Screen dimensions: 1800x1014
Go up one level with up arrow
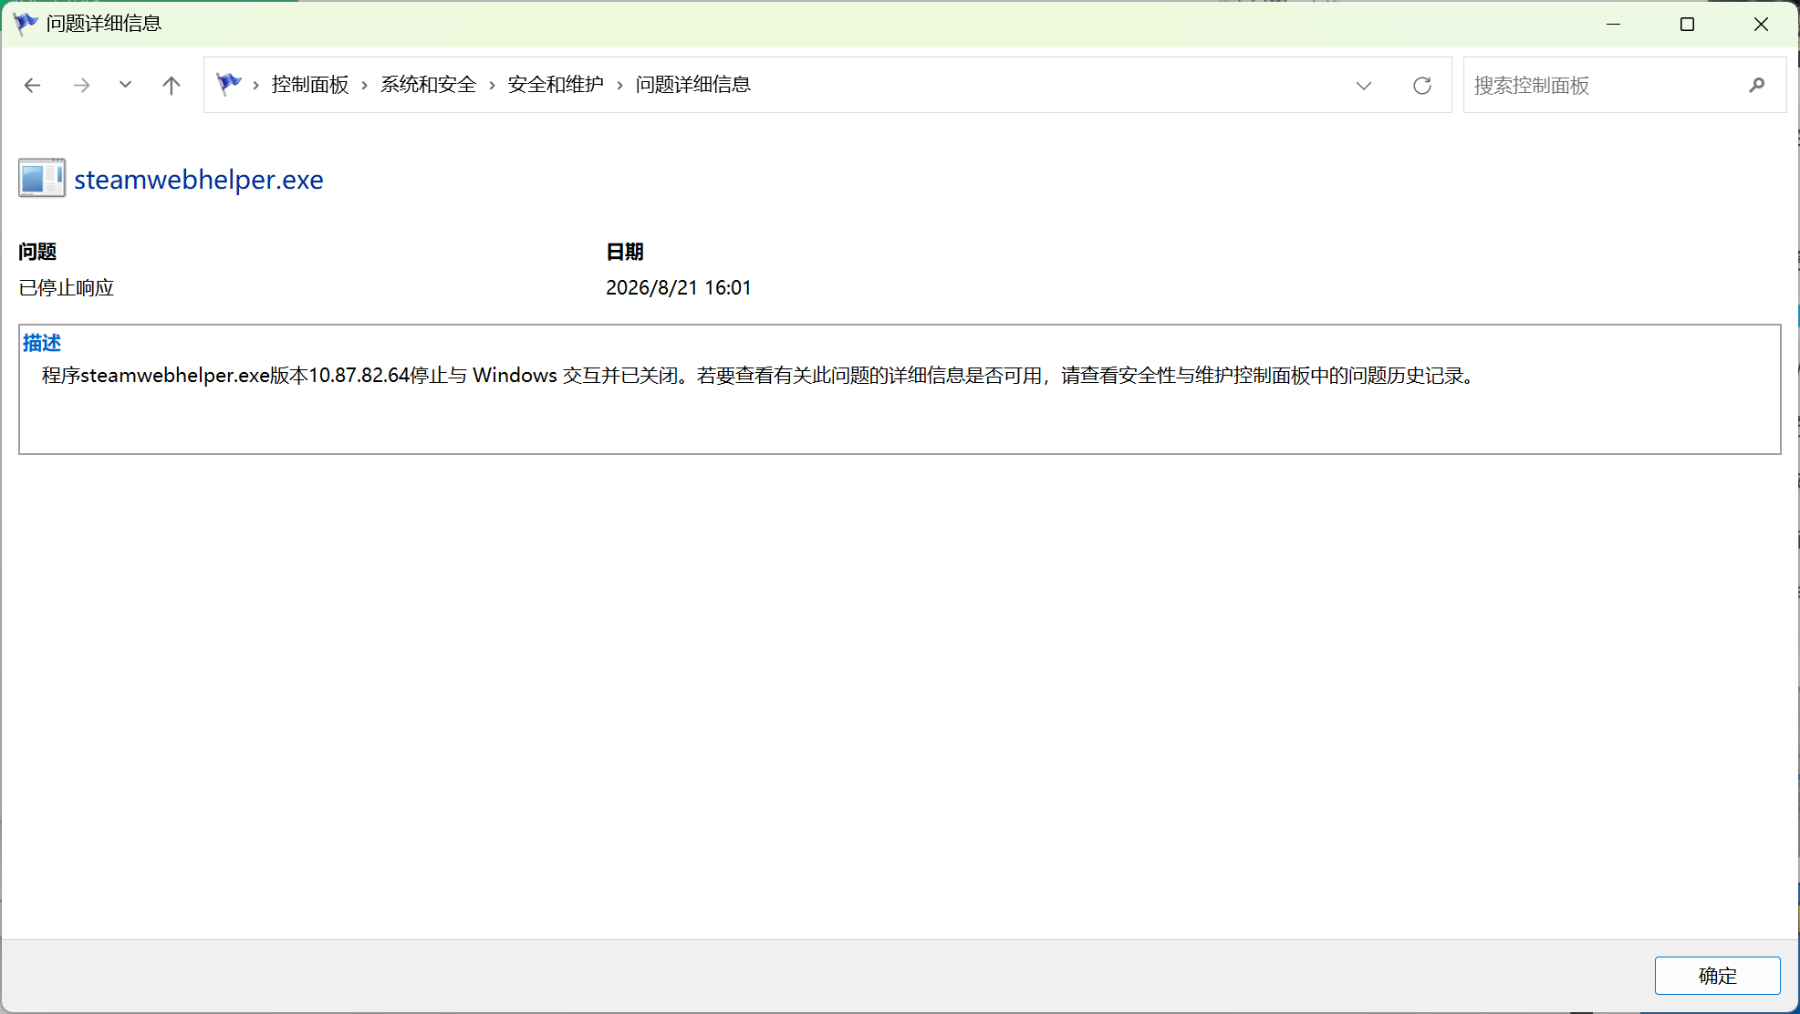click(172, 85)
